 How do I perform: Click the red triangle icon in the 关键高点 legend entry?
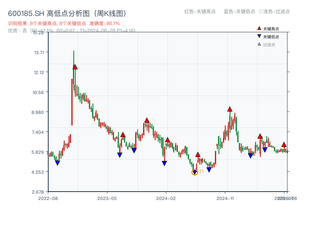point(259,28)
